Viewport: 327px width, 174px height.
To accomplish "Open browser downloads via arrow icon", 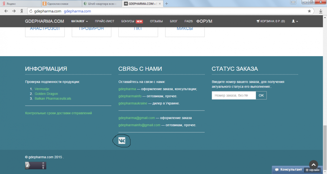I will coord(321,11).
